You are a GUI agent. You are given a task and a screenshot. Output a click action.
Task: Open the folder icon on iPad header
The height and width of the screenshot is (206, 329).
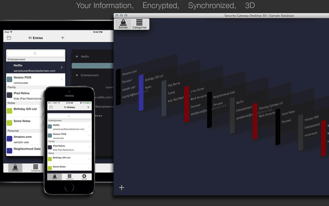pyautogui.click(x=9, y=38)
